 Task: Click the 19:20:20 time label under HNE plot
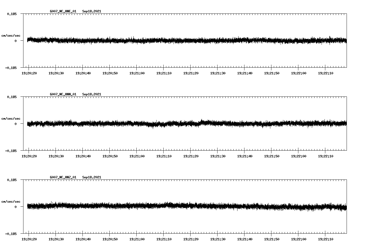[x=29, y=73]
